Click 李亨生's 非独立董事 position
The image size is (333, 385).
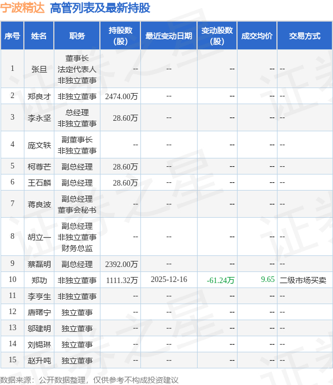[x=77, y=296]
